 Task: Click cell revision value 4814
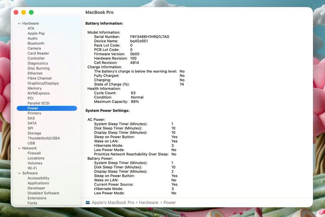coord(134,62)
